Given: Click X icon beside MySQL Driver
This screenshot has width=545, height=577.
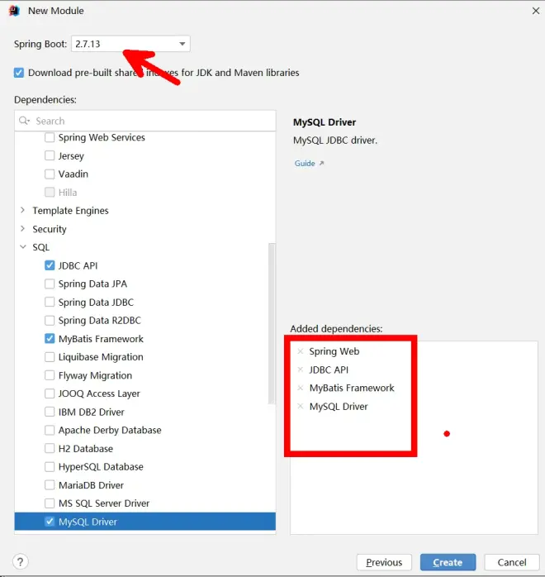Looking at the screenshot, I should [301, 407].
